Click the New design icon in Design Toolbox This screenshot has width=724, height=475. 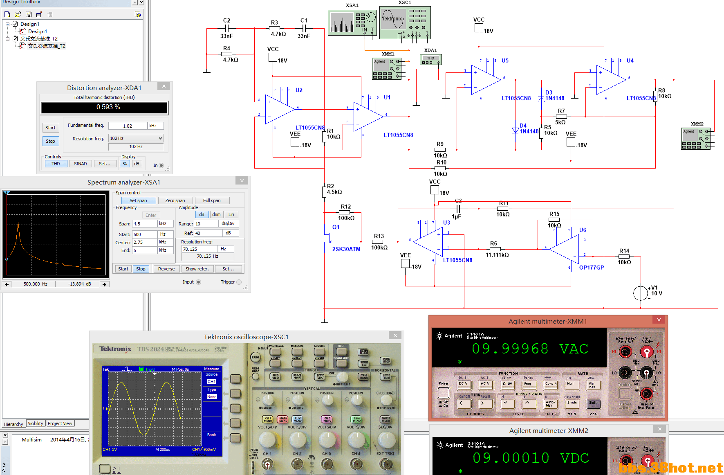(x=7, y=14)
